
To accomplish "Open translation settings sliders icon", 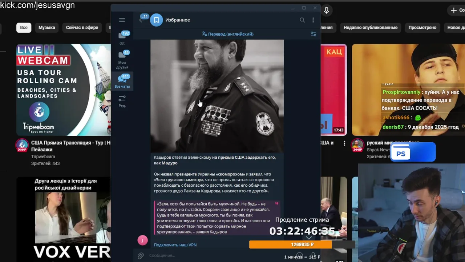I will [313, 34].
